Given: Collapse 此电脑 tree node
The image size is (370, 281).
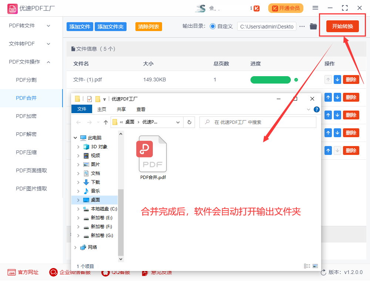Looking at the screenshot, I should [75, 138].
